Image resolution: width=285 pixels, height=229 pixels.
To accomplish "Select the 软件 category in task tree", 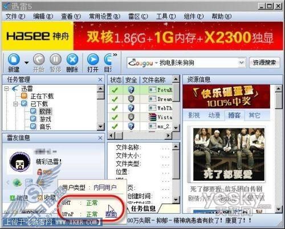I will point(45,111).
